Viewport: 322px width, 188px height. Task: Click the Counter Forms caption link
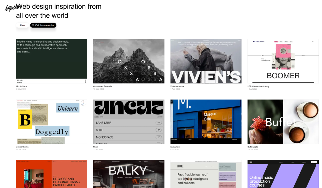pyautogui.click(x=22, y=147)
